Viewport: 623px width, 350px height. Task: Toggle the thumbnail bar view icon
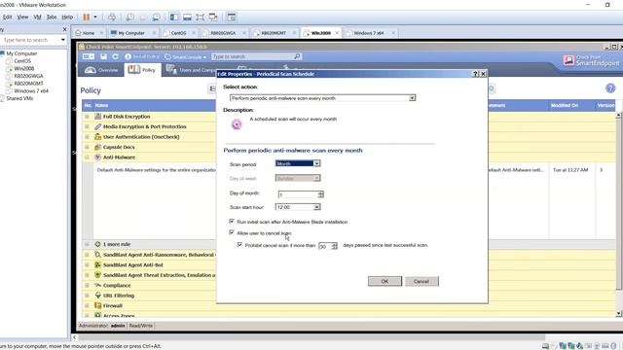tap(187, 17)
